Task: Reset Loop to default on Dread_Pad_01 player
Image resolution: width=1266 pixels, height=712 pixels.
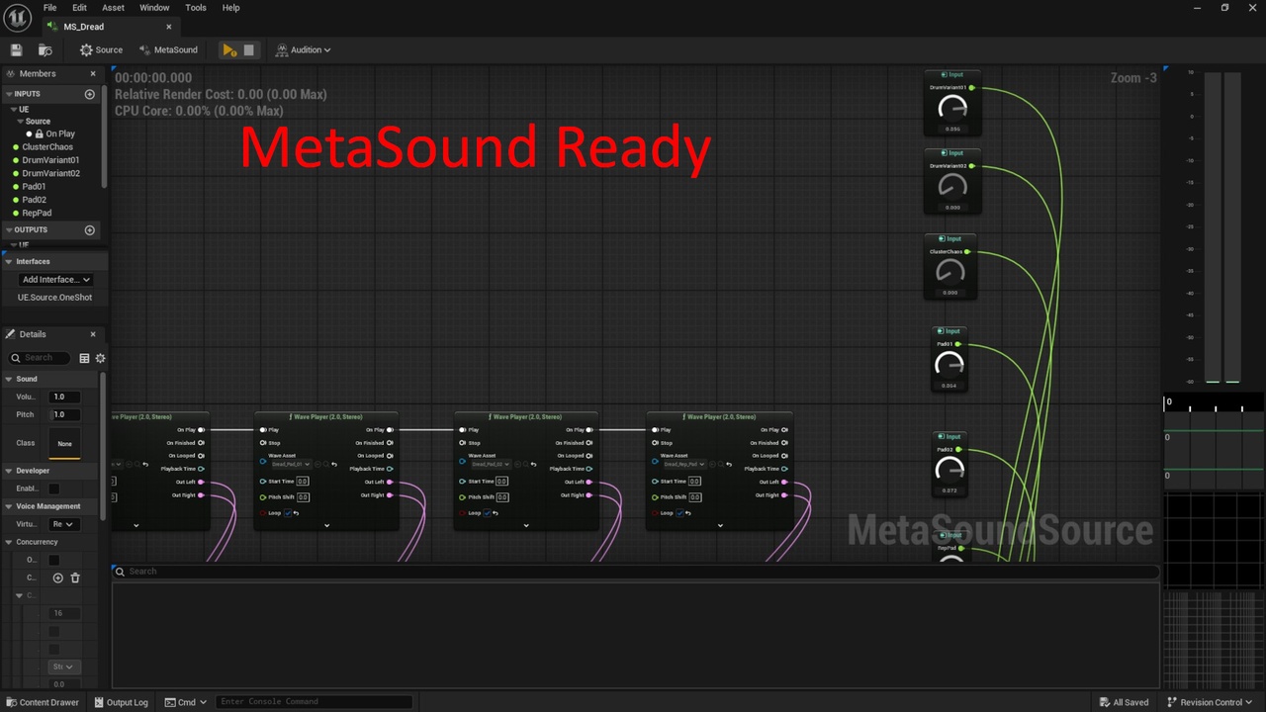Action: tap(296, 513)
